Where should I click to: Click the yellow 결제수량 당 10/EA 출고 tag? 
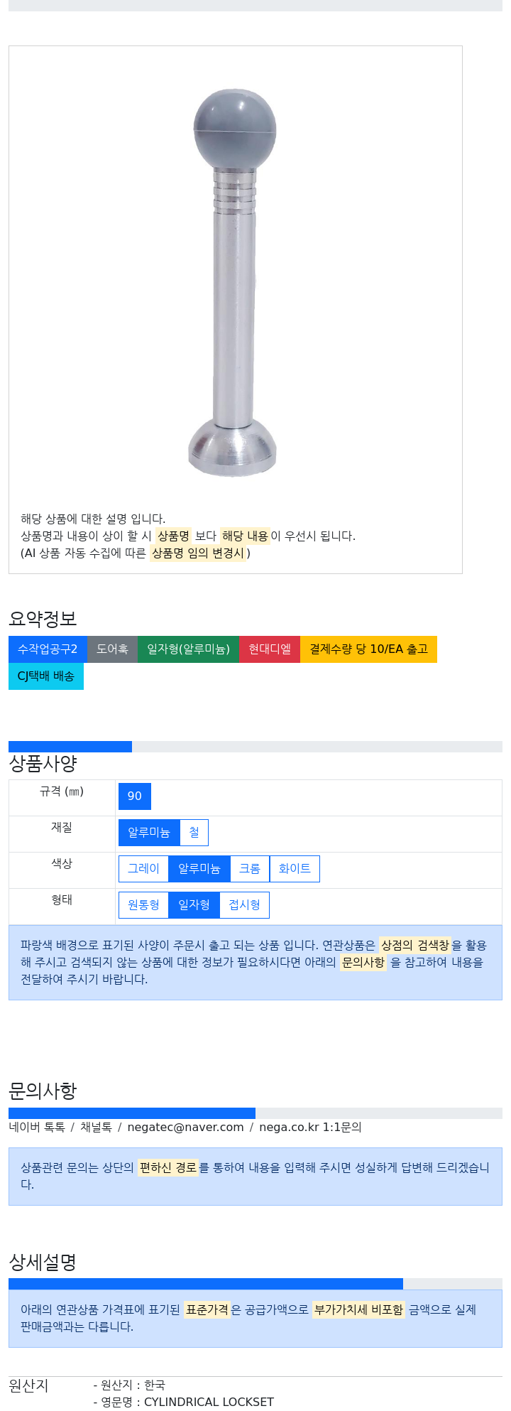(368, 649)
